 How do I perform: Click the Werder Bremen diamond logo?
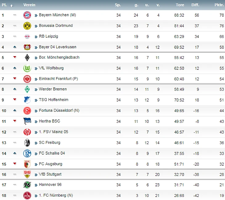tap(27, 90)
